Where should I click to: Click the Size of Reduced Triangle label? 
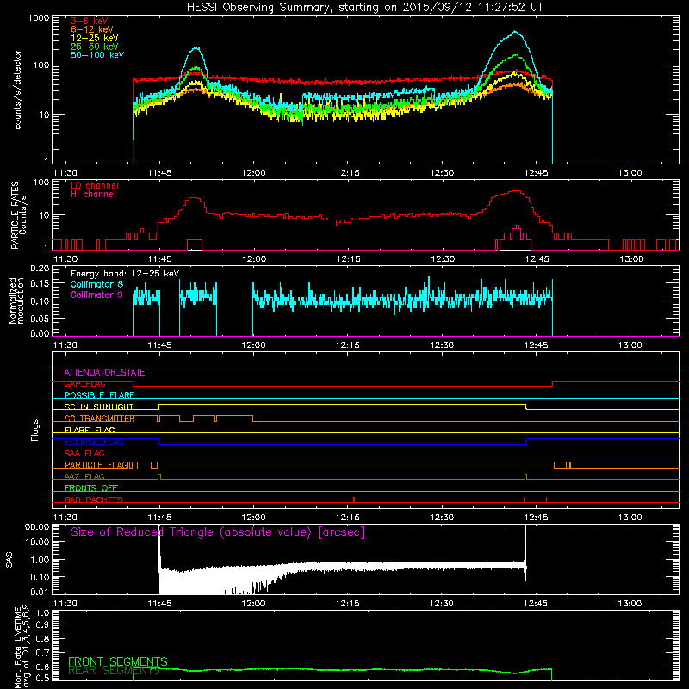pos(218,532)
